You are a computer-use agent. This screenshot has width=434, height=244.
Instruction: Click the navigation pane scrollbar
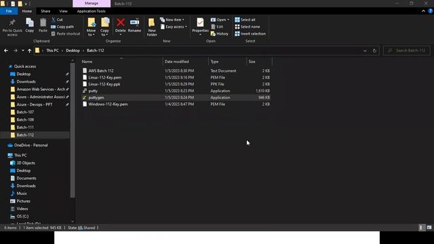pos(73,130)
